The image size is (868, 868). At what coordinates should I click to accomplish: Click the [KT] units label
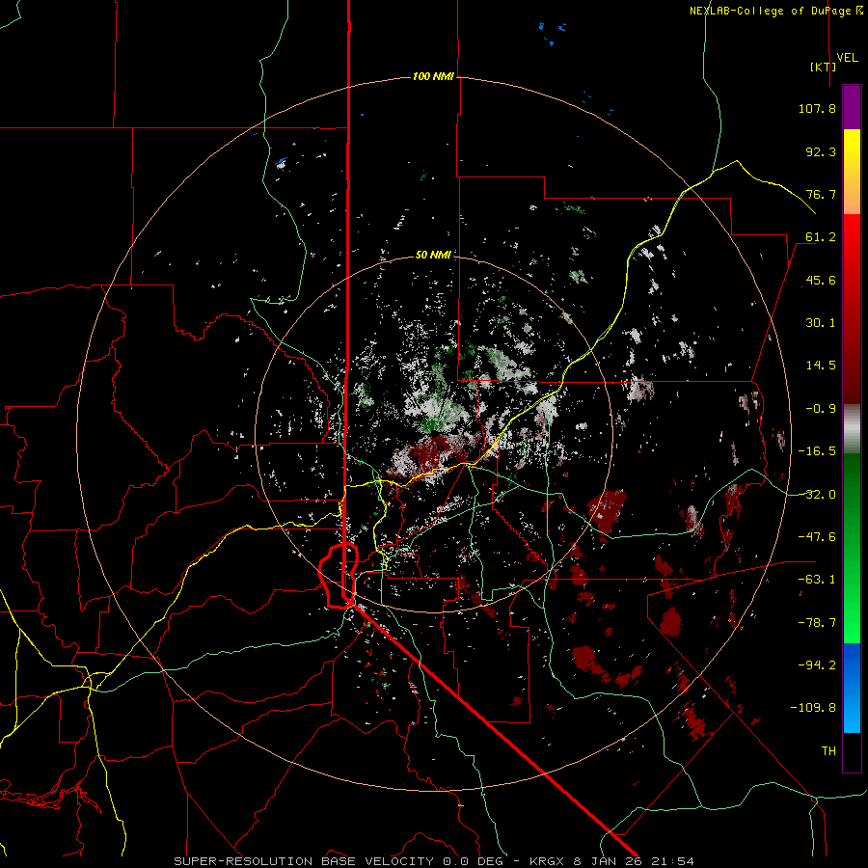(x=824, y=67)
